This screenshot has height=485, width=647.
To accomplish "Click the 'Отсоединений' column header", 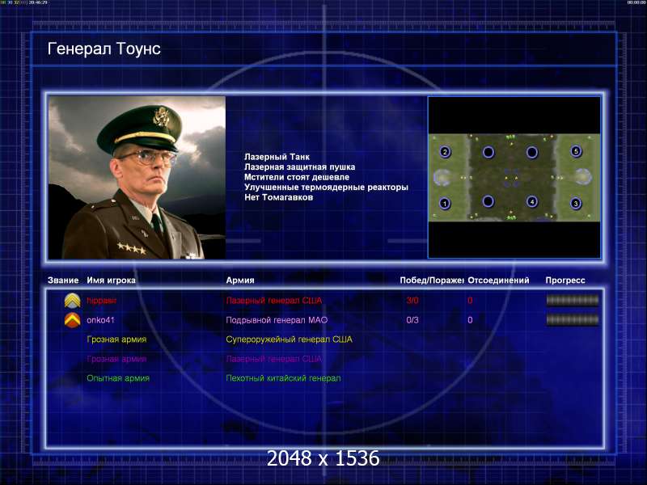I will [x=498, y=280].
